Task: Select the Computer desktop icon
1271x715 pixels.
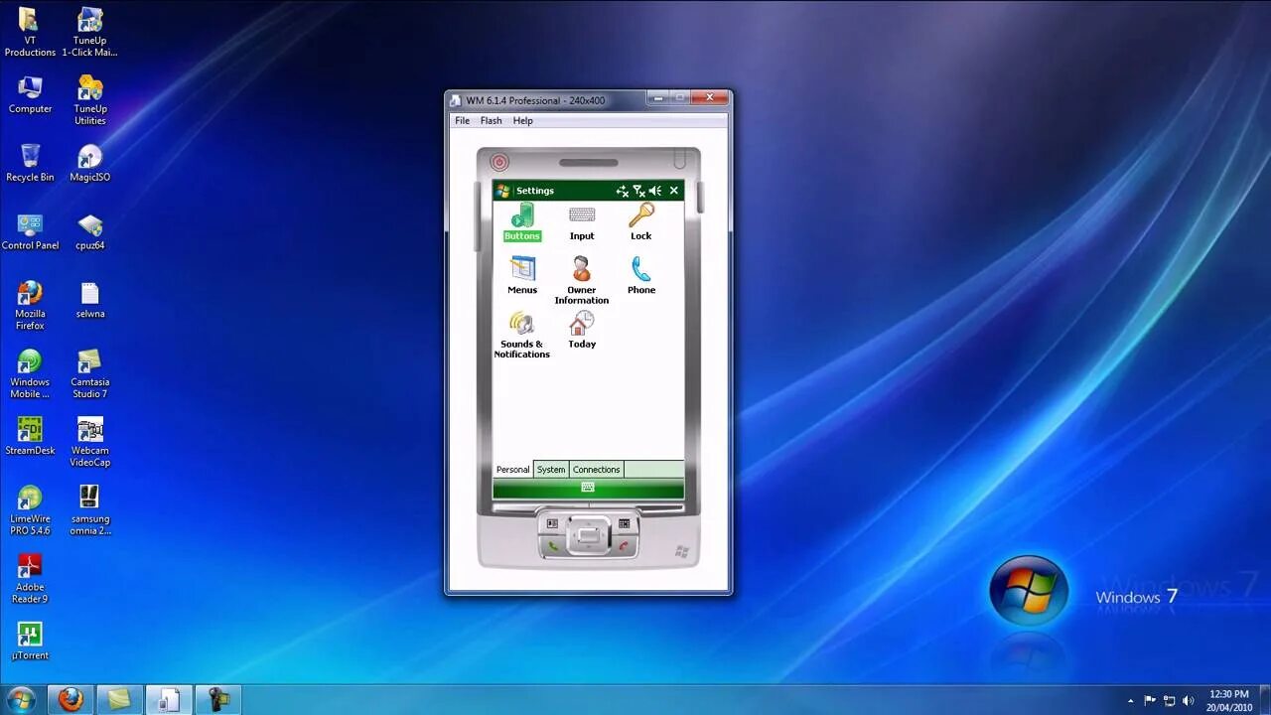Action: [x=30, y=94]
